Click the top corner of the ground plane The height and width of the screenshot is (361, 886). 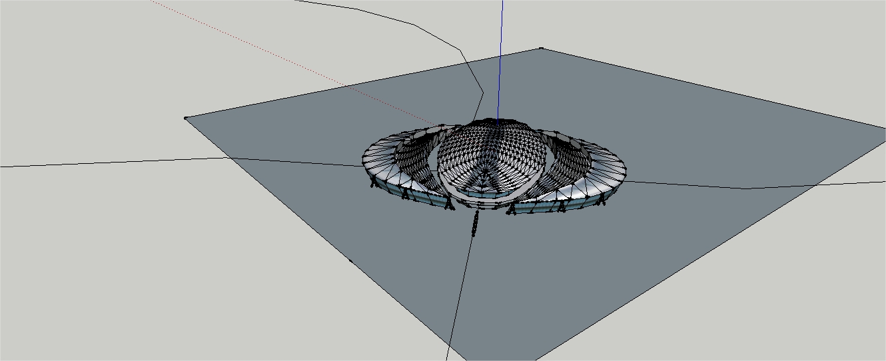[x=541, y=49]
